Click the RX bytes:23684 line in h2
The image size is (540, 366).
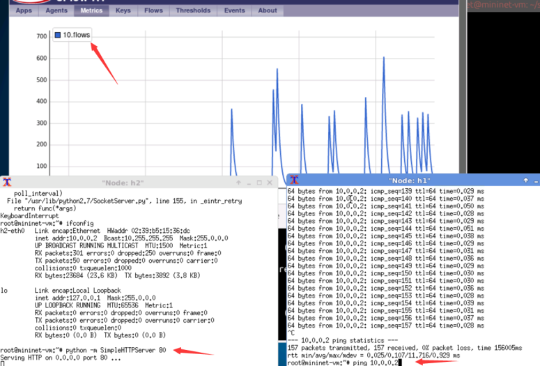click(118, 275)
